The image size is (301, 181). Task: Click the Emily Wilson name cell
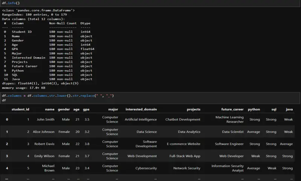coord(44,156)
